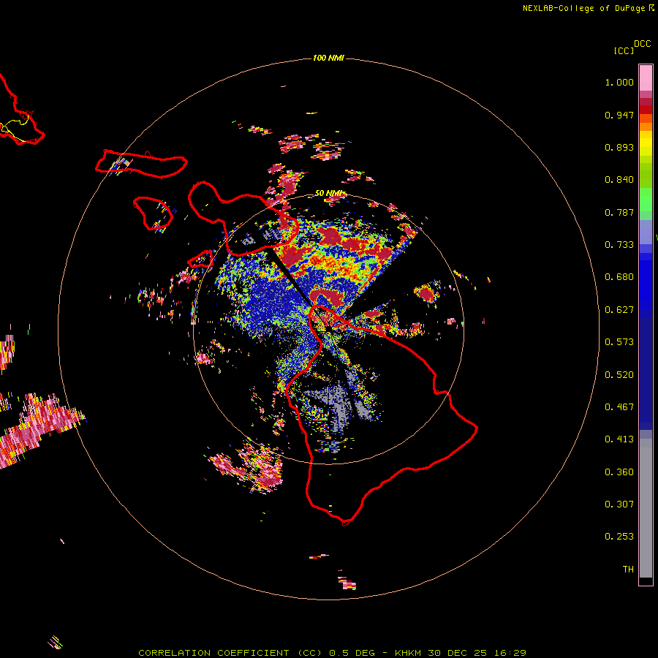Screen dimensions: 658x658
Task: Click the 30 DEC 25 date text
Action: click(458, 653)
